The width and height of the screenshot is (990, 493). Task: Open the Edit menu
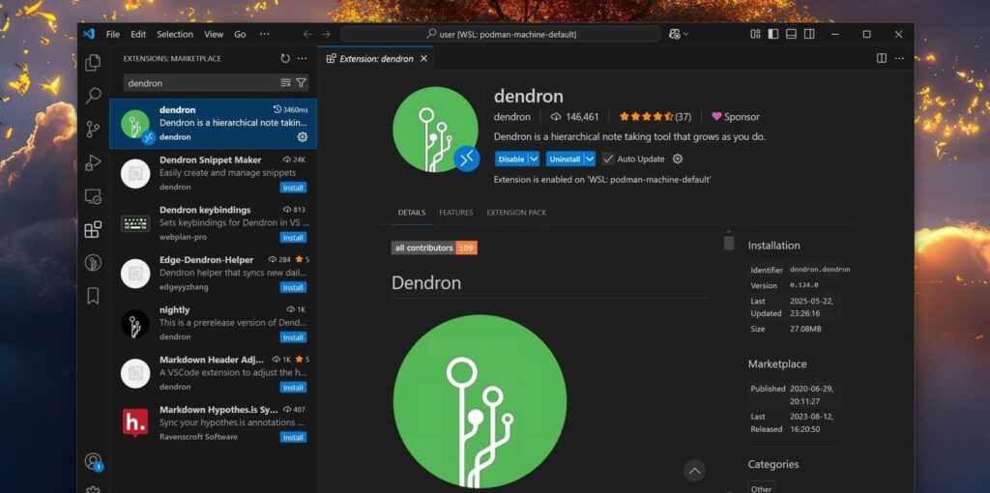pyautogui.click(x=138, y=34)
